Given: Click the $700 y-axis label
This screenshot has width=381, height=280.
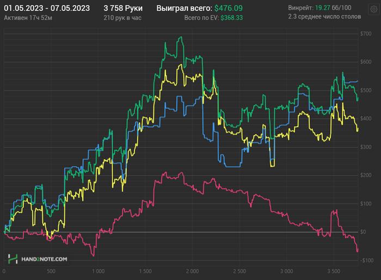Looking at the screenshot, I should (366, 34).
